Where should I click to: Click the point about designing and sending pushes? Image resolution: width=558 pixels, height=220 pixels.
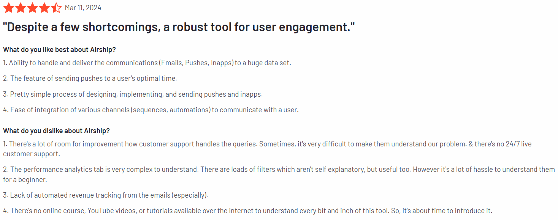coord(133,94)
